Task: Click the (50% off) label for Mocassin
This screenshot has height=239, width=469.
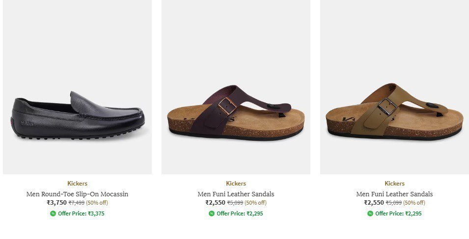Action: point(97,203)
